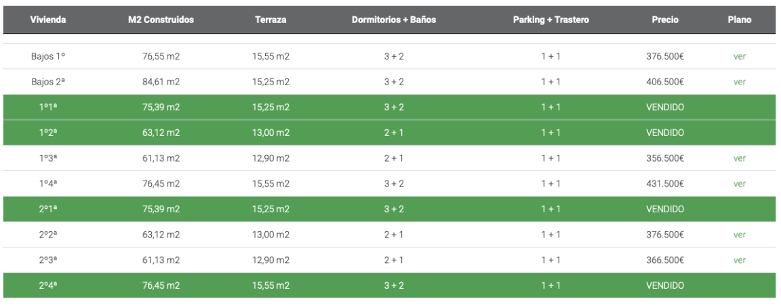The width and height of the screenshot is (781, 307).
Task: Click the 376.500€ price of Bajos 1º
Action: click(x=664, y=57)
